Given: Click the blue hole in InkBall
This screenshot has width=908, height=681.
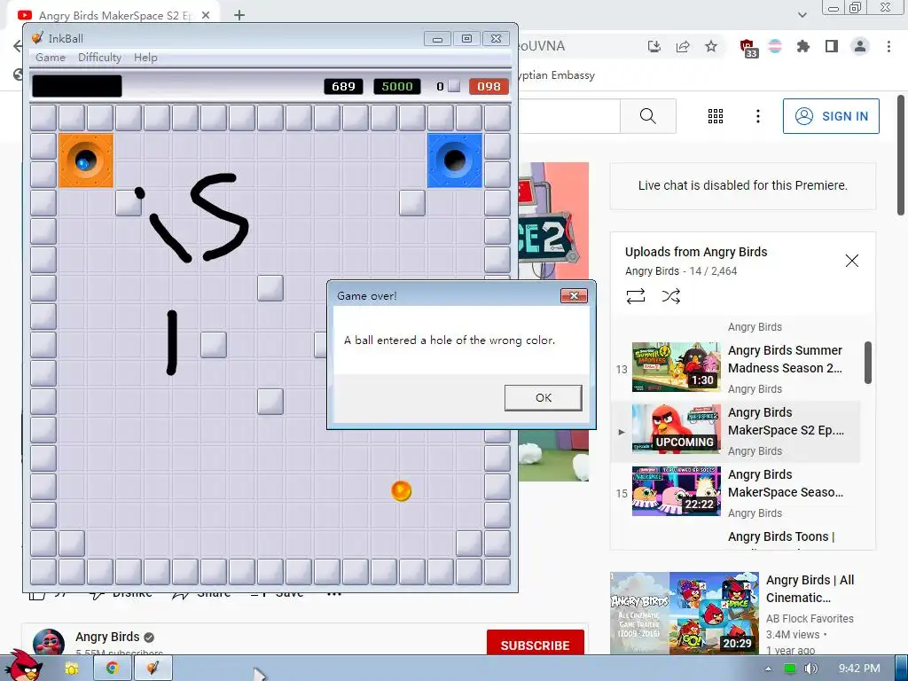Looking at the screenshot, I should (x=455, y=160).
